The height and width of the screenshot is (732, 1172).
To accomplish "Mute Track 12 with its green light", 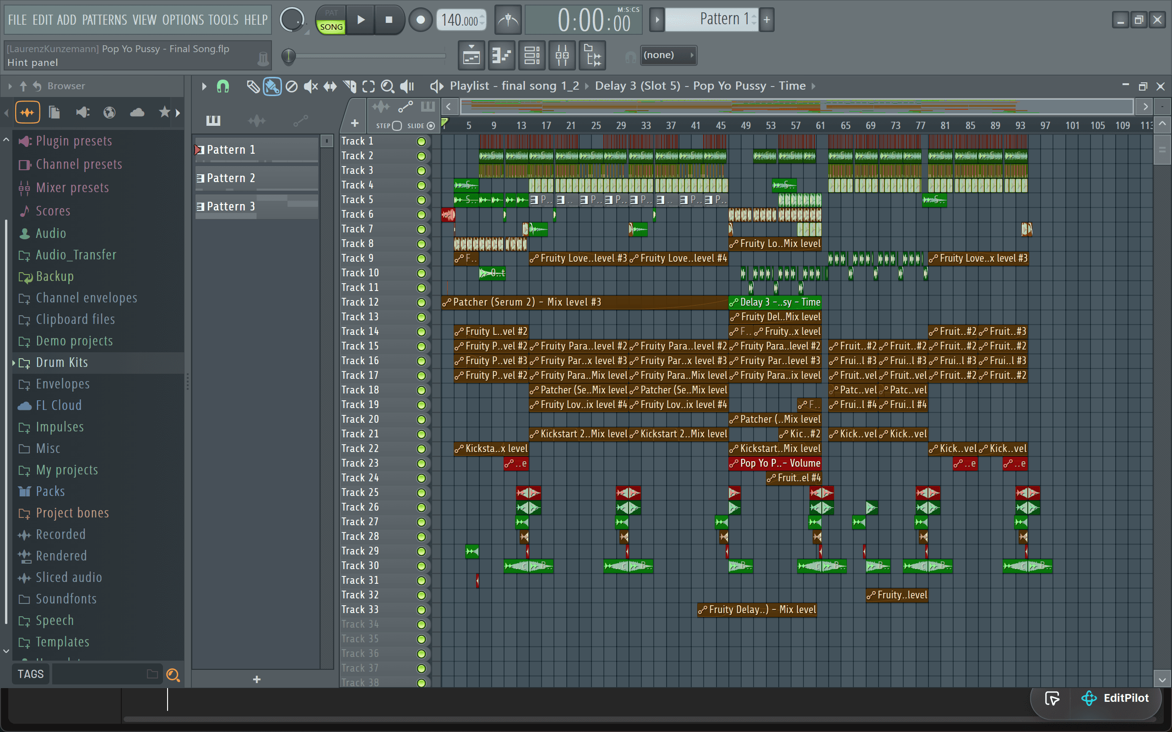I will (421, 302).
